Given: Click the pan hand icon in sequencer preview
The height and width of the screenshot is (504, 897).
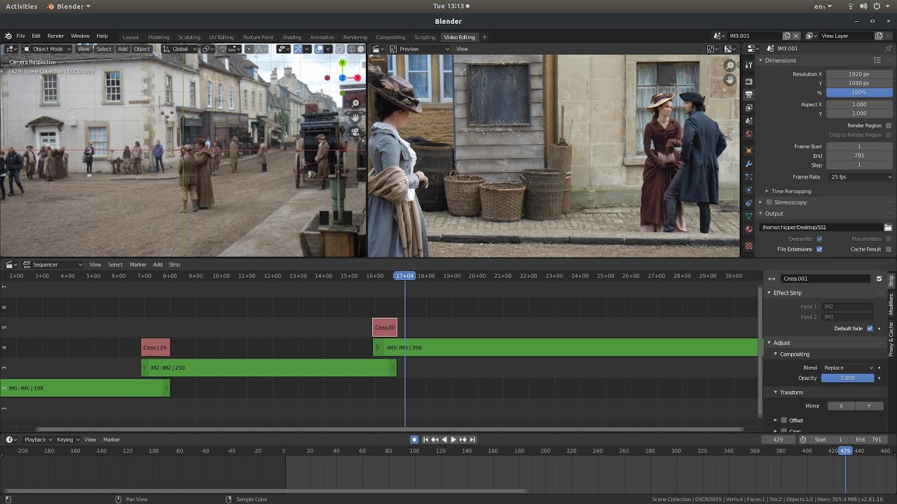Looking at the screenshot, I should coord(730,79).
